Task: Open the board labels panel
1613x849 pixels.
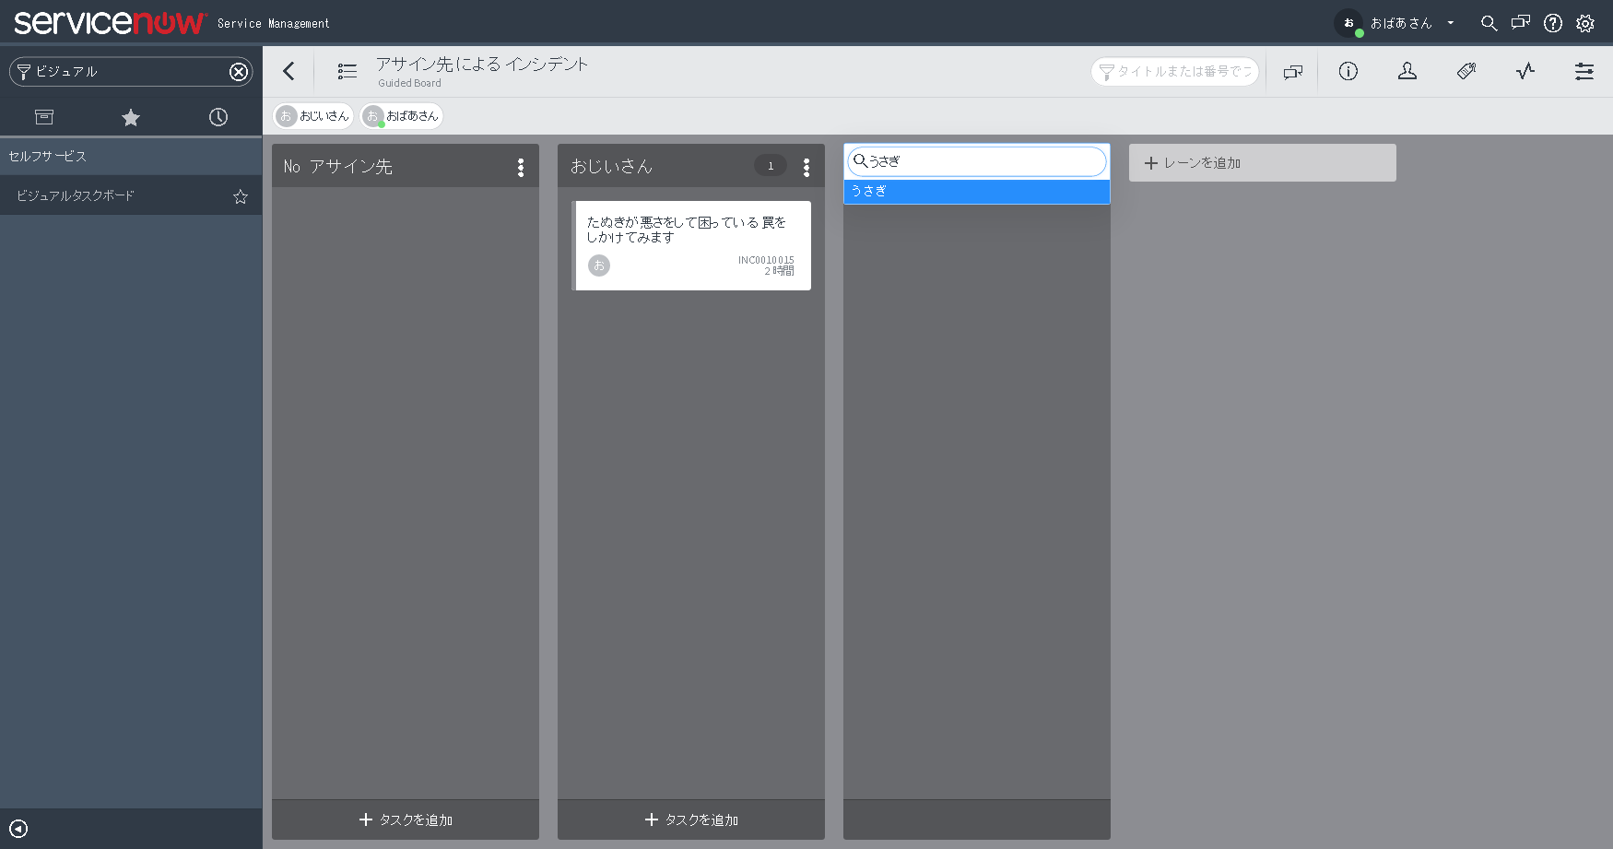Action: (x=1466, y=71)
